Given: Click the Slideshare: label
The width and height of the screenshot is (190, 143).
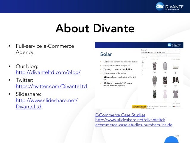Looking at the screenshot, I should click(29, 94).
